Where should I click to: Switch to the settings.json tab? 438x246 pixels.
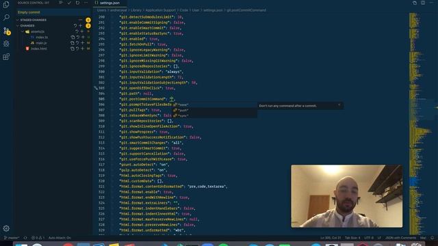[109, 3]
